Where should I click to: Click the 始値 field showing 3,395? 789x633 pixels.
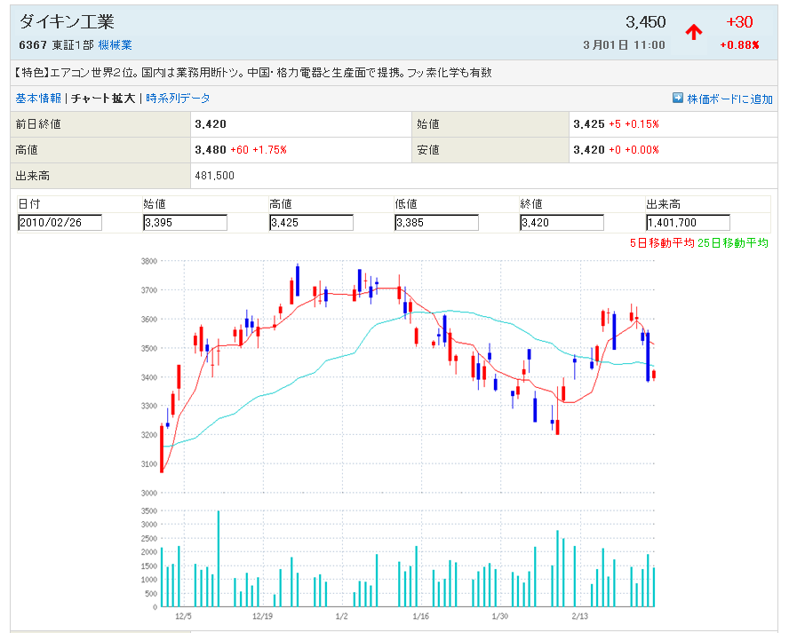click(x=185, y=223)
